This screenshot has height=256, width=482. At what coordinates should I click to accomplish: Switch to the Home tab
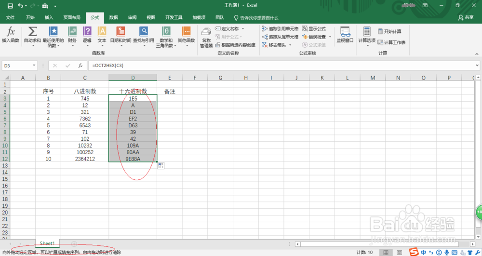(x=30, y=17)
